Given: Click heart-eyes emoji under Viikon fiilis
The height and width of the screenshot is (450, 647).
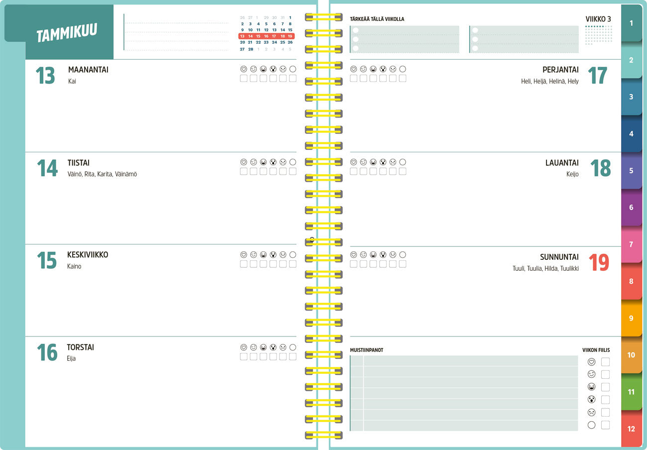Looking at the screenshot, I should pos(592,362).
